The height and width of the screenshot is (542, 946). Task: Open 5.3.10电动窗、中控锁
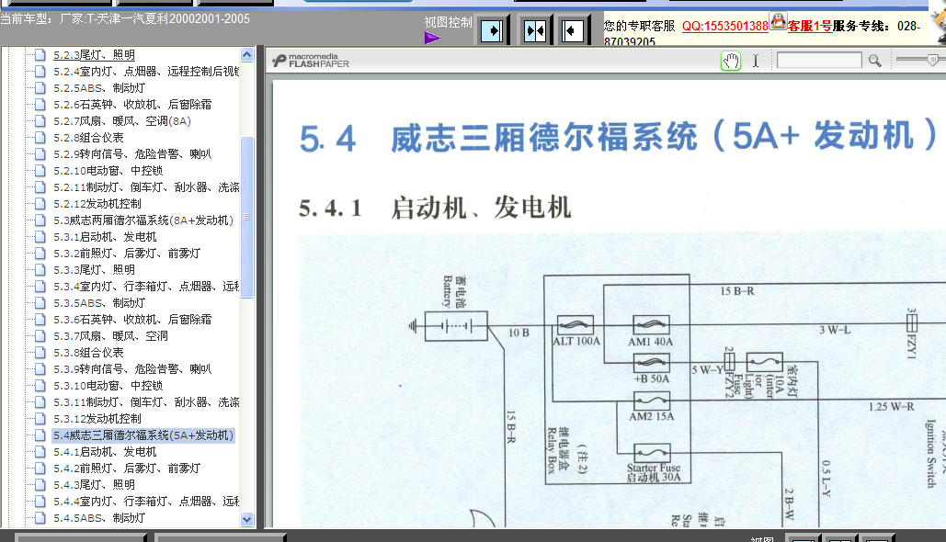tap(108, 385)
